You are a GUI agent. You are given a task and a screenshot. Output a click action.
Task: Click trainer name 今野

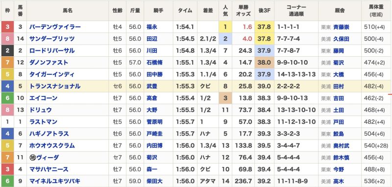[x=339, y=170]
